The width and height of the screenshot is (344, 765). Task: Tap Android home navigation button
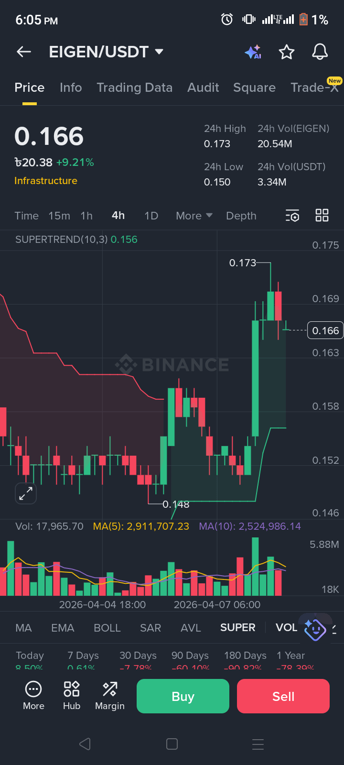(172, 744)
